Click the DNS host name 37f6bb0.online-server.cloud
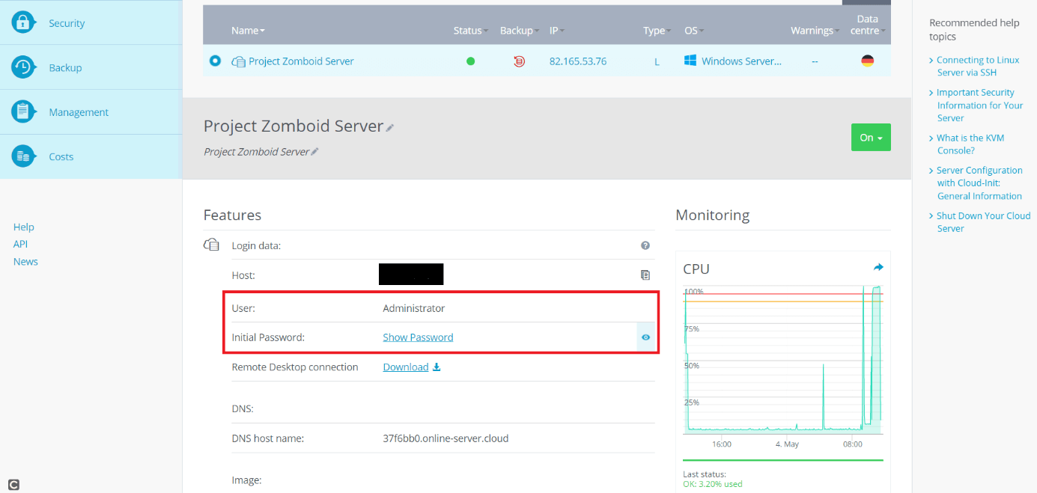This screenshot has height=493, width=1037. coord(445,438)
